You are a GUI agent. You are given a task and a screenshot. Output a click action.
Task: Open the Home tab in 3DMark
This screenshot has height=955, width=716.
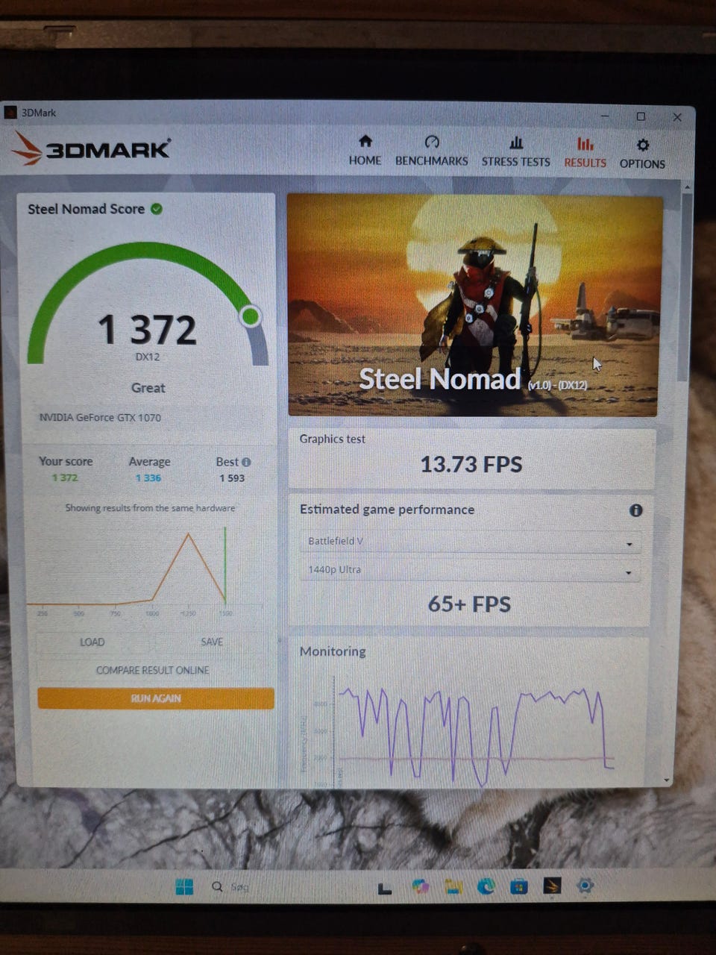[365, 151]
